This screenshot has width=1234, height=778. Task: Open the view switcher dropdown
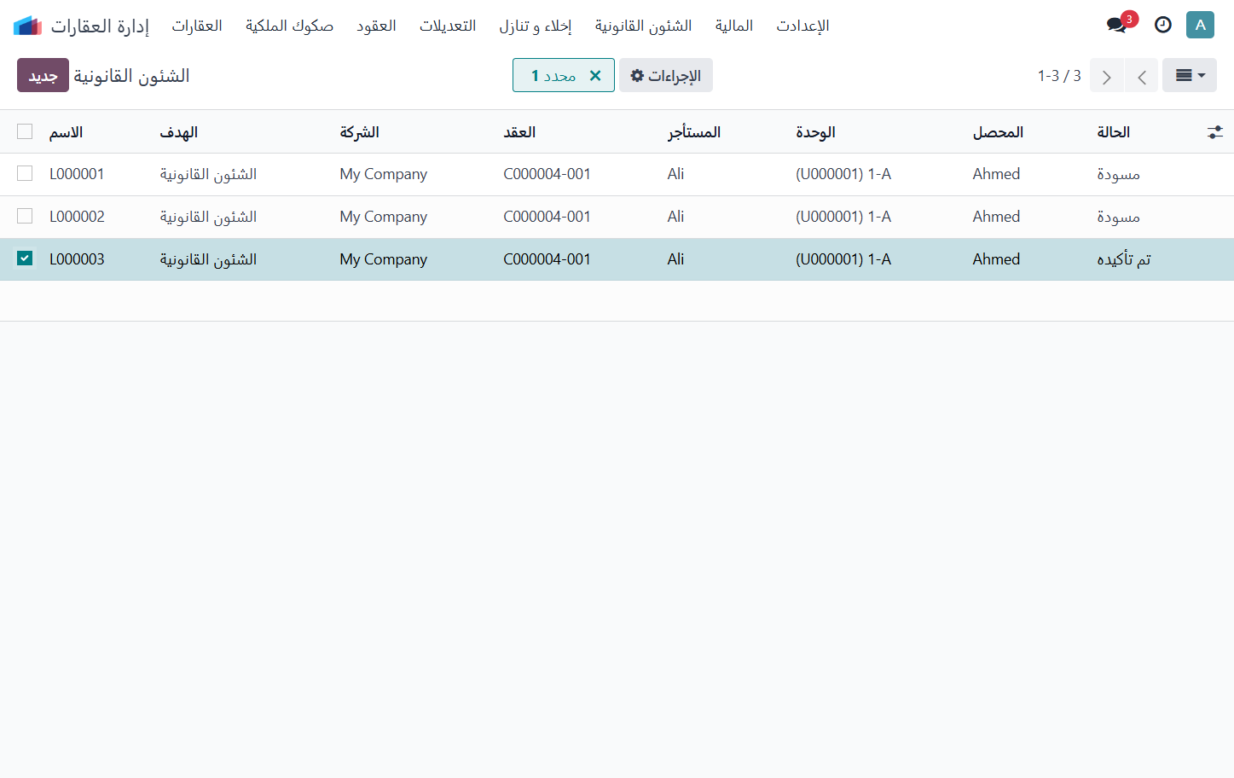point(1190,76)
